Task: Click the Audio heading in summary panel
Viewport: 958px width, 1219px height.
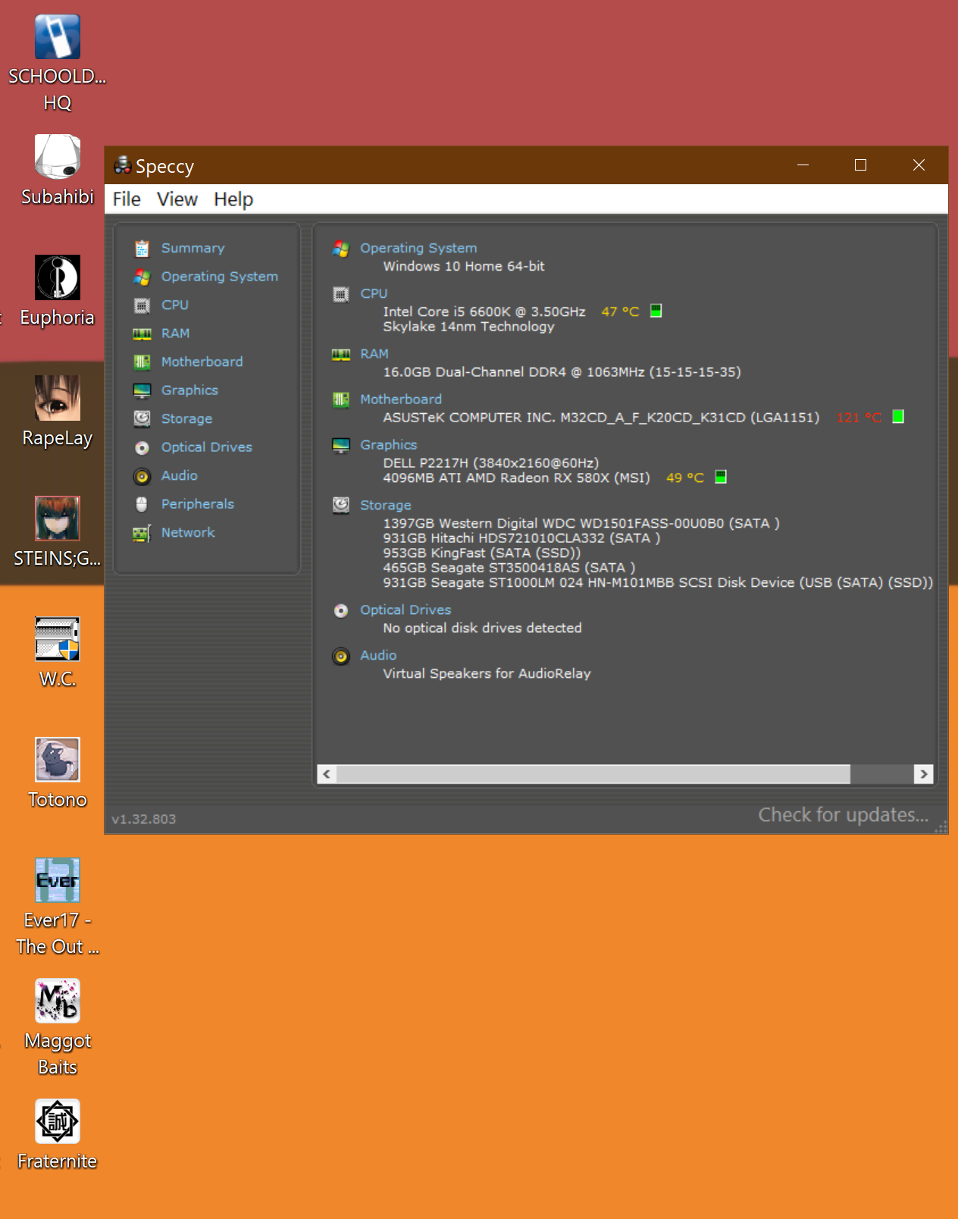Action: coord(378,655)
